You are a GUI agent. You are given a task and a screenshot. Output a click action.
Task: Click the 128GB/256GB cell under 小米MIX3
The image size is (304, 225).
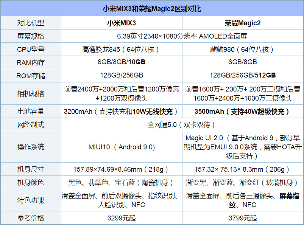[x=122, y=75]
